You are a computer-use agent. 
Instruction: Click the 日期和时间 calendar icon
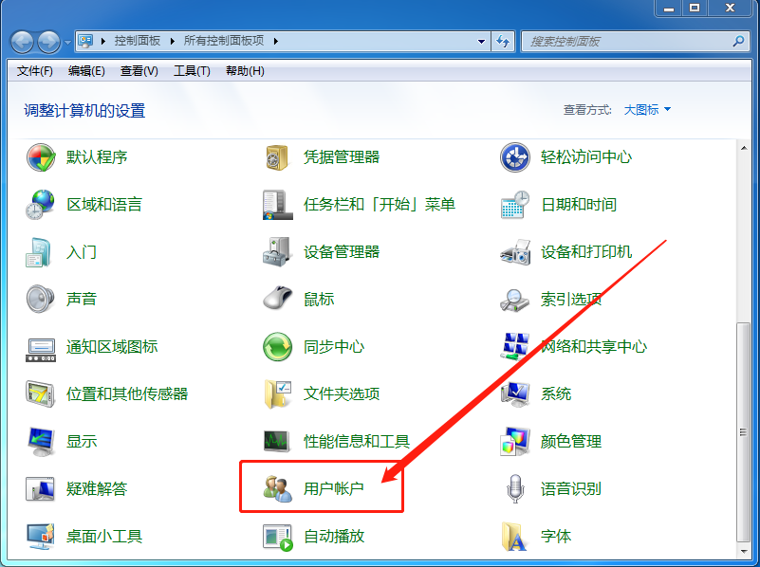click(x=514, y=205)
